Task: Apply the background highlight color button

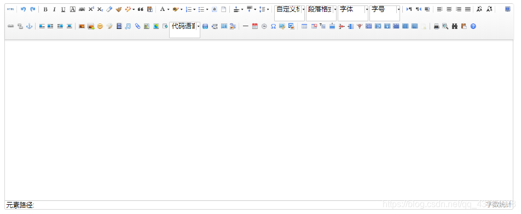Action: click(175, 9)
